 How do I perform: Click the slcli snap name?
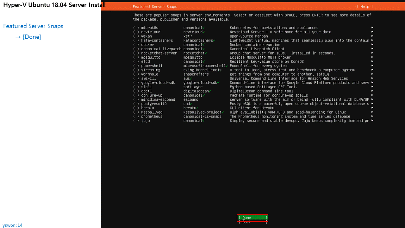[x=146, y=87]
